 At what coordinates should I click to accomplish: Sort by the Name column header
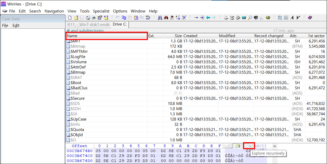point(107,36)
